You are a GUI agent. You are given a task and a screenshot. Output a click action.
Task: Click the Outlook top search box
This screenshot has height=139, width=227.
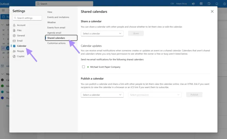64,4
